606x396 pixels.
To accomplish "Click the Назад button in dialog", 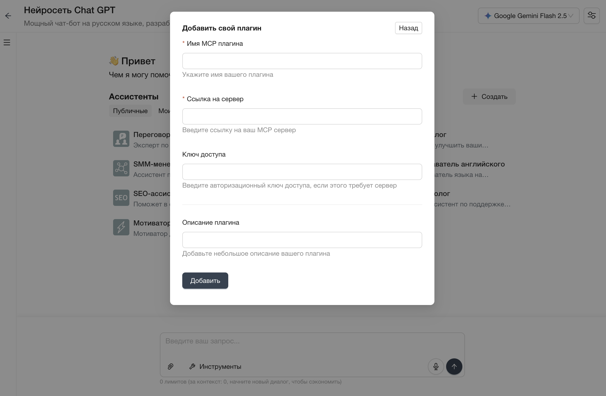I will click(408, 28).
